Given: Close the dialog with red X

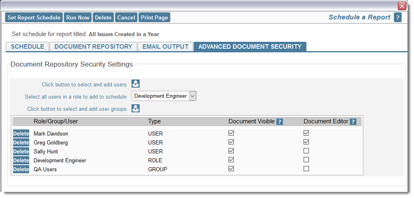Looking at the screenshot, I should [x=402, y=6].
